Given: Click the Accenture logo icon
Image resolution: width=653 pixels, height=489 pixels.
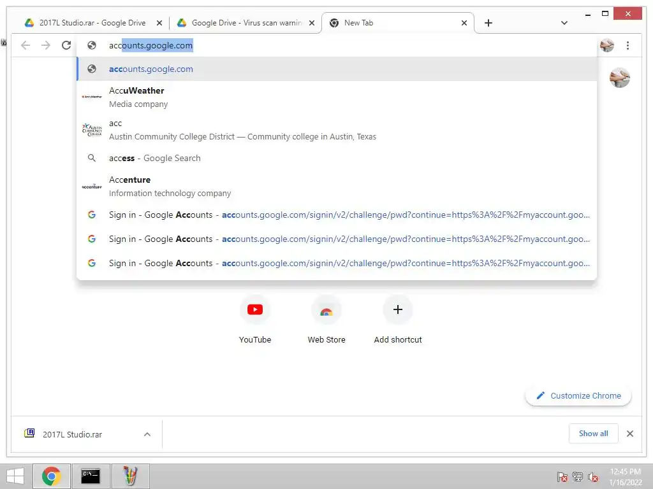Looking at the screenshot, I should [92, 187].
